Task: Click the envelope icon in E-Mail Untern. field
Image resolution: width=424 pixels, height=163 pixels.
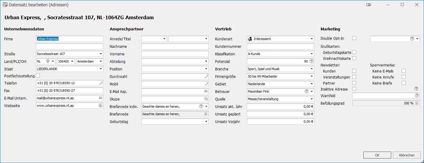Action: pyautogui.click(x=101, y=98)
